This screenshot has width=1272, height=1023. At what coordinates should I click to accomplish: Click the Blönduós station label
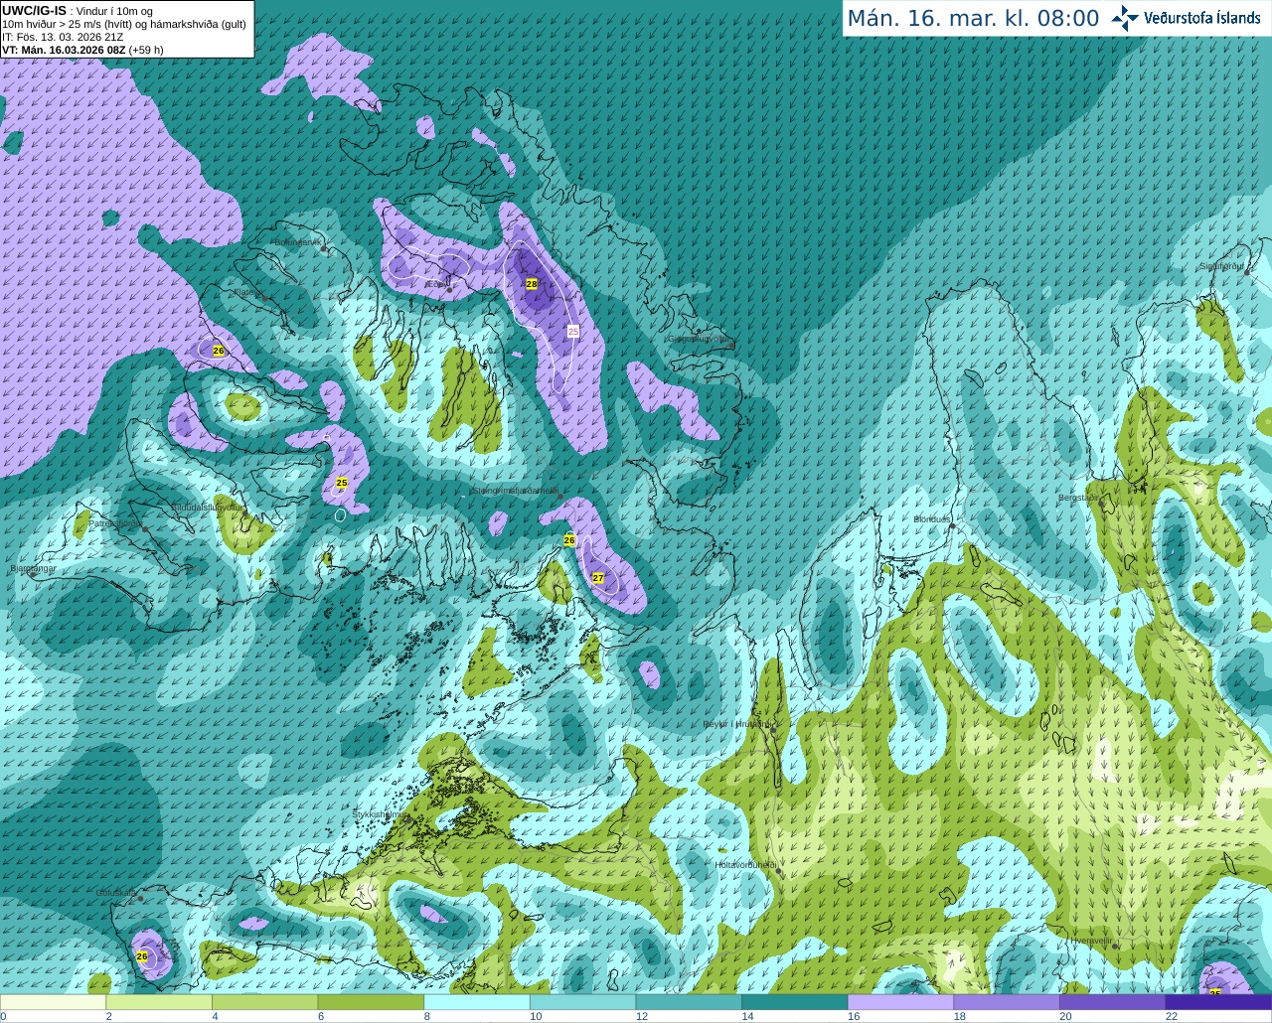(932, 519)
